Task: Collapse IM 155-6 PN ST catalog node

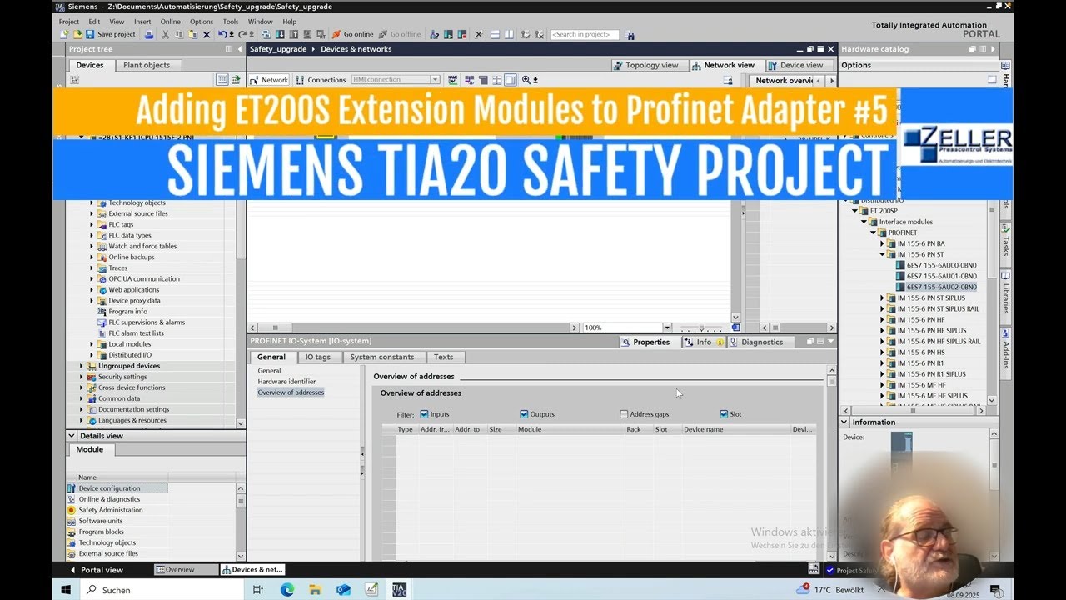Action: click(x=882, y=254)
